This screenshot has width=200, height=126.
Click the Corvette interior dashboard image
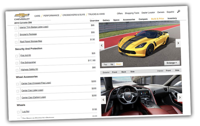141,96
